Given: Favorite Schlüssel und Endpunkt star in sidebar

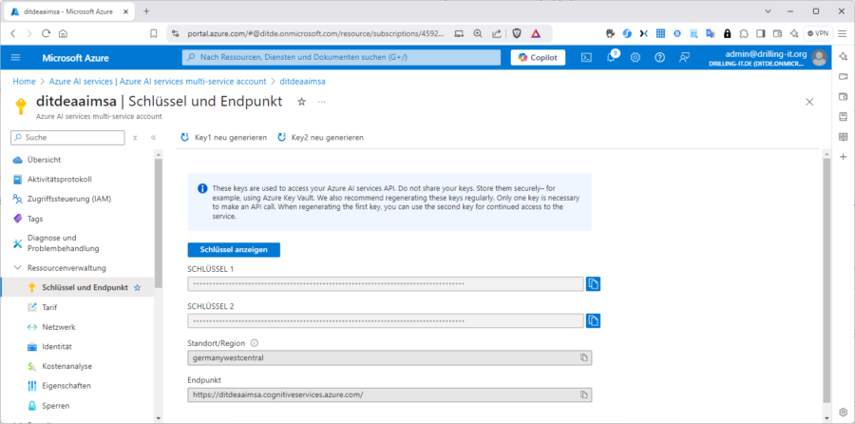Looking at the screenshot, I should tap(138, 287).
